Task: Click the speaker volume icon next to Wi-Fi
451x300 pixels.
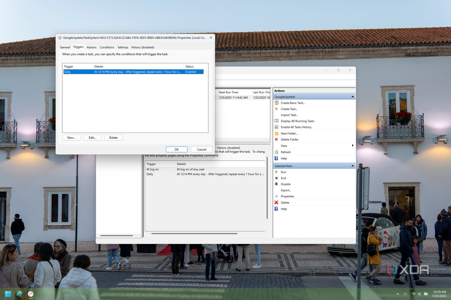Action: [420, 294]
